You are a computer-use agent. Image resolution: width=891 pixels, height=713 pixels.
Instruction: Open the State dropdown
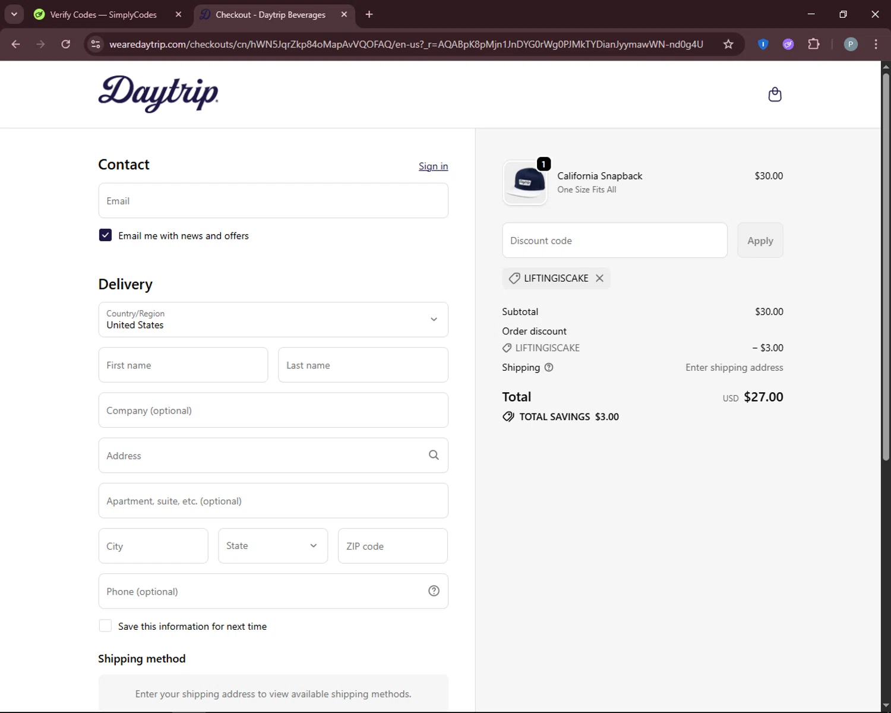273,546
